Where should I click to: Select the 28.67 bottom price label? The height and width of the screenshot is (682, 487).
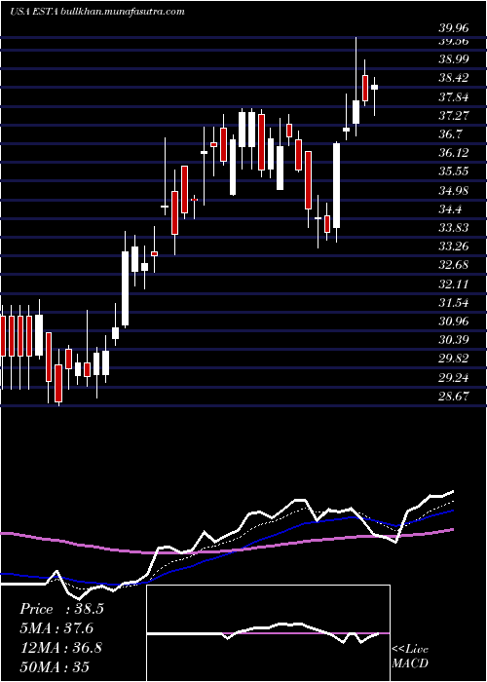pos(453,397)
